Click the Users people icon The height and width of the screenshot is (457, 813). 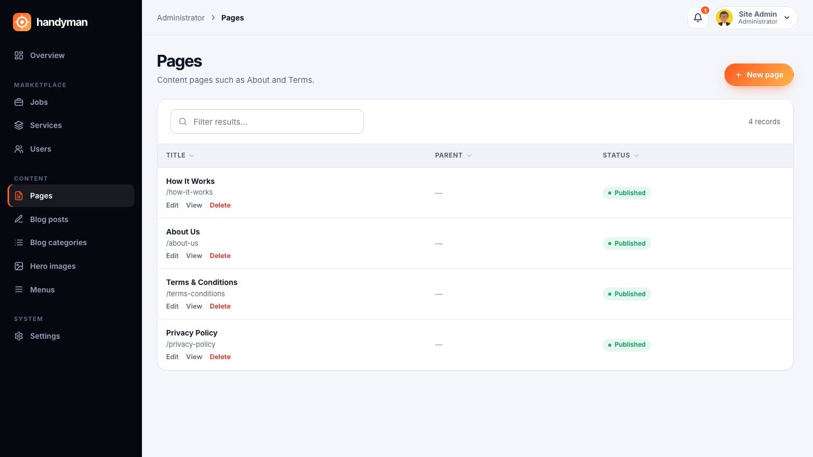tap(19, 149)
